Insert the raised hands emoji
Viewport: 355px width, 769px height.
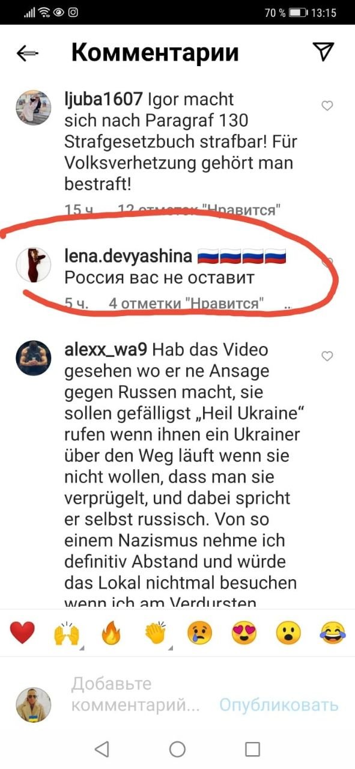[66, 634]
